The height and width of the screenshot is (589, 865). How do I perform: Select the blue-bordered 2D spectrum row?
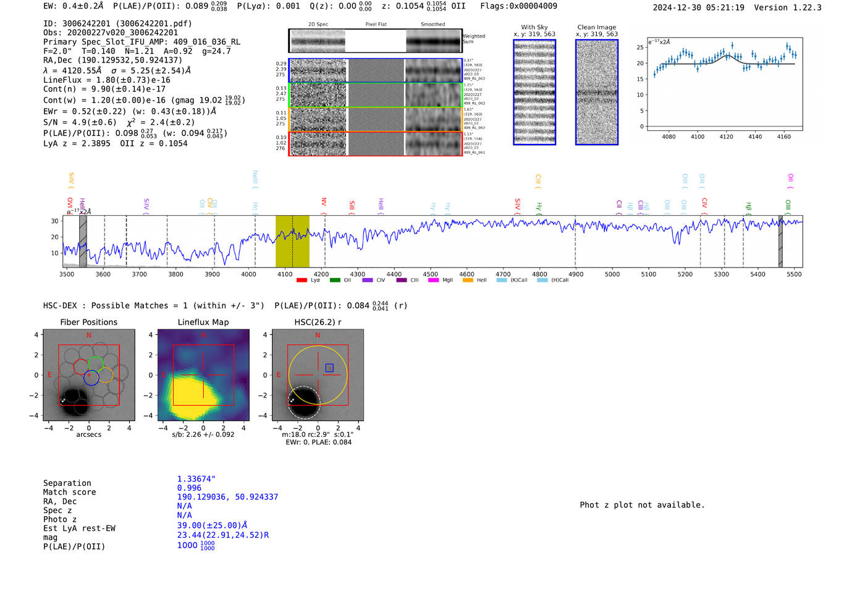tap(375, 70)
